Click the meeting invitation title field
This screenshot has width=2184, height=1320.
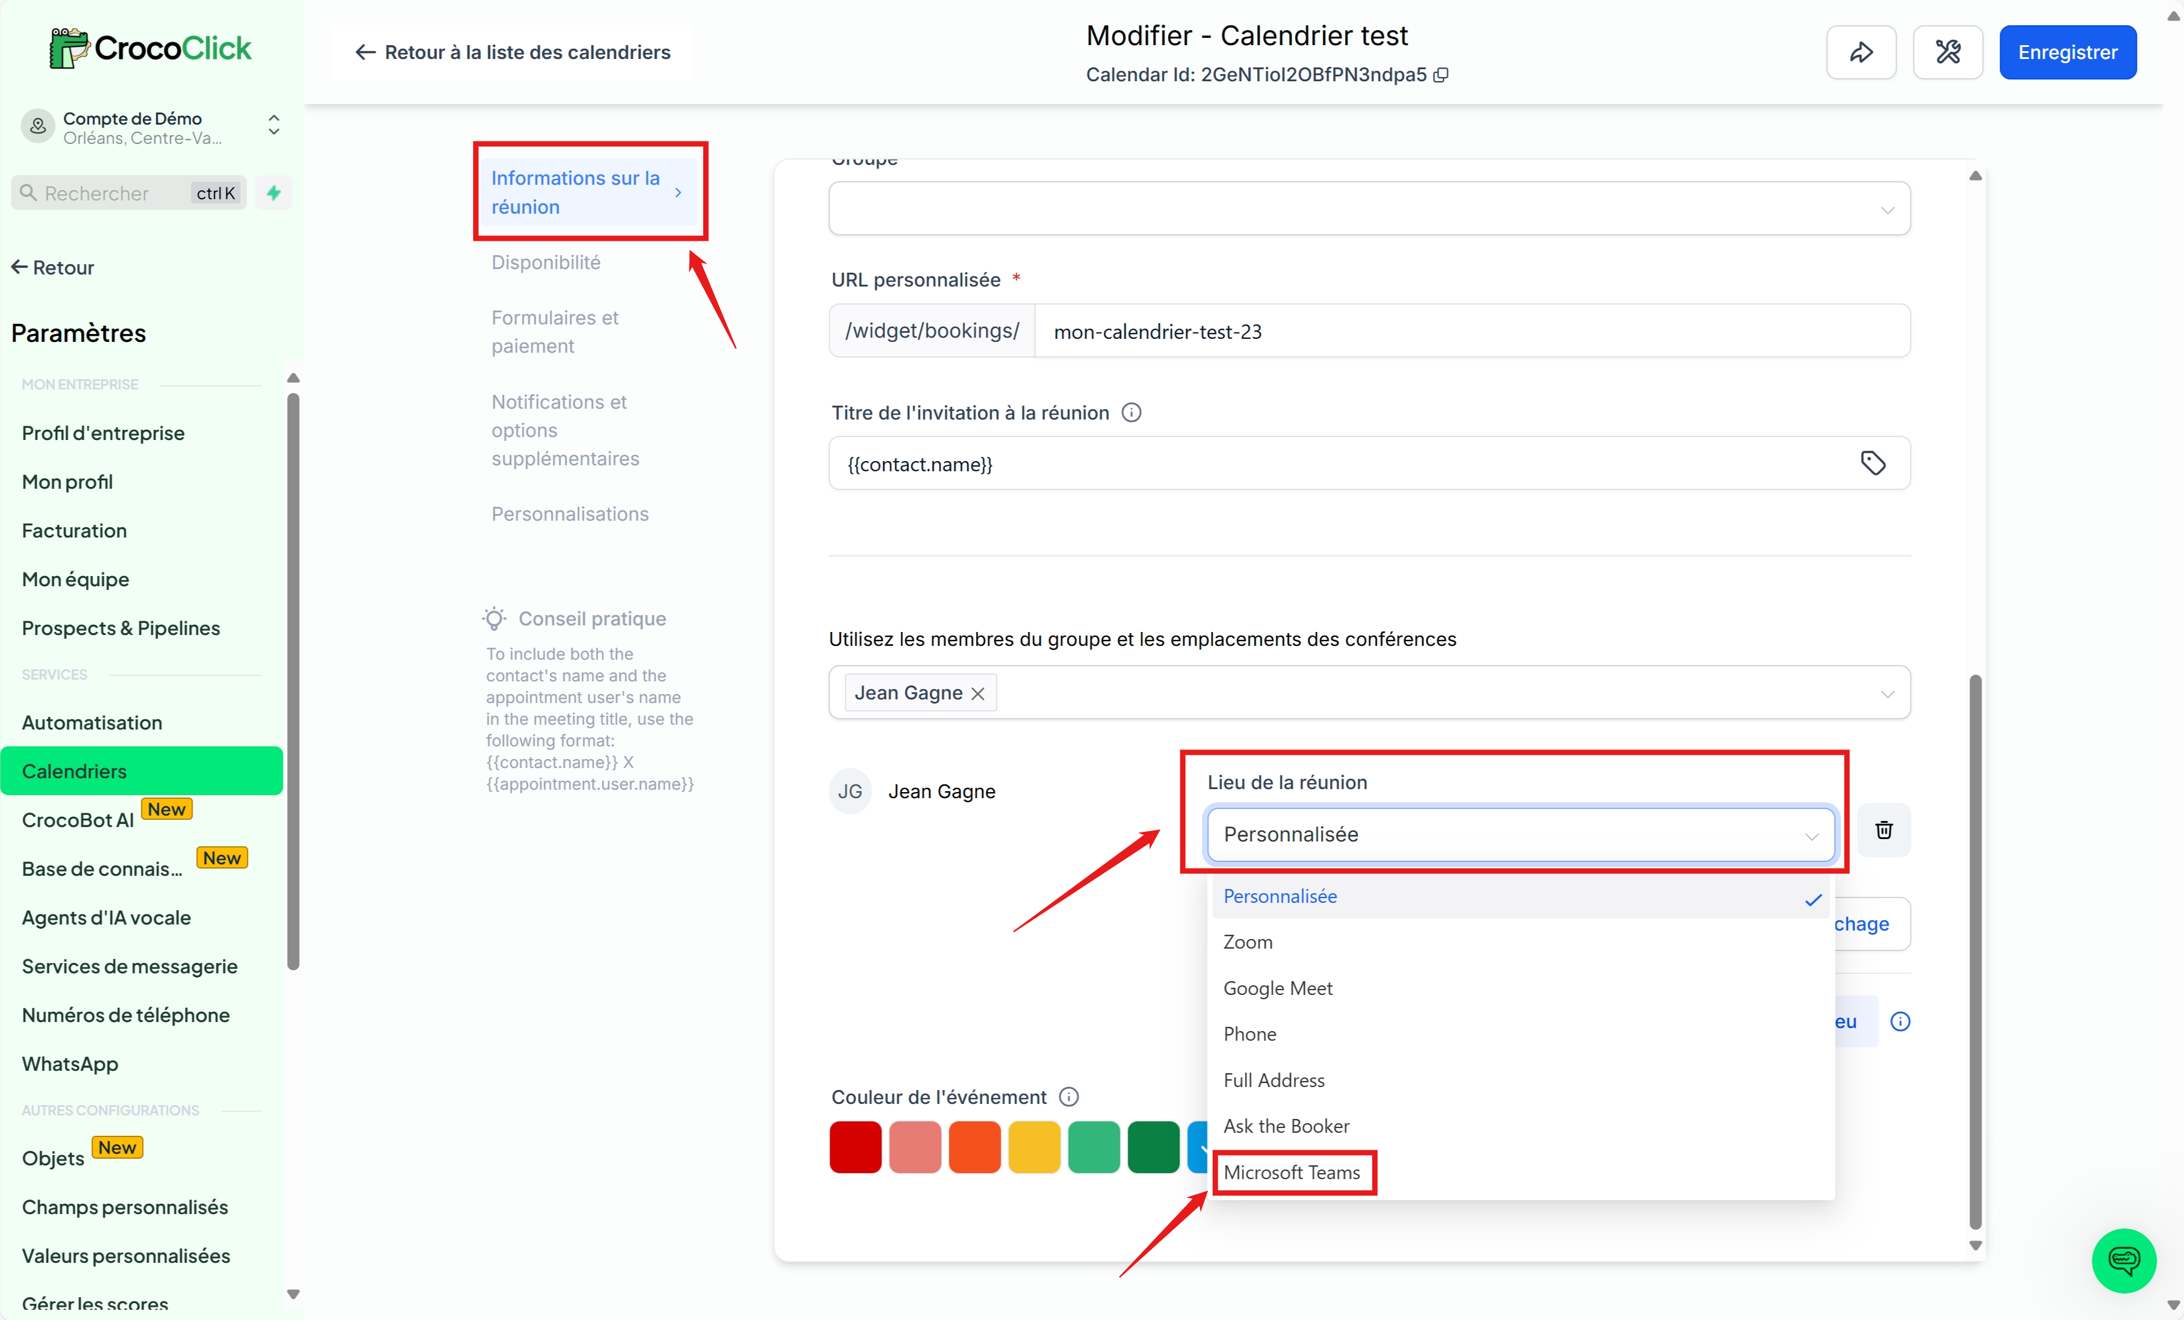1369,463
